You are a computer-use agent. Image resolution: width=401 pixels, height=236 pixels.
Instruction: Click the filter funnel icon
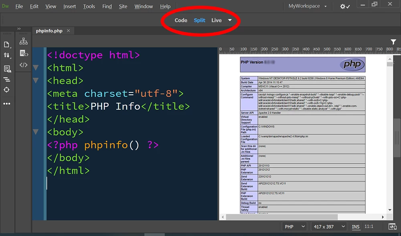(x=393, y=42)
